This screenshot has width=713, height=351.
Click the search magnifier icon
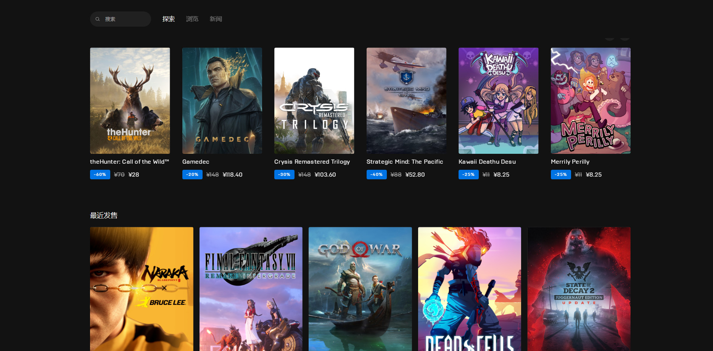click(x=98, y=19)
